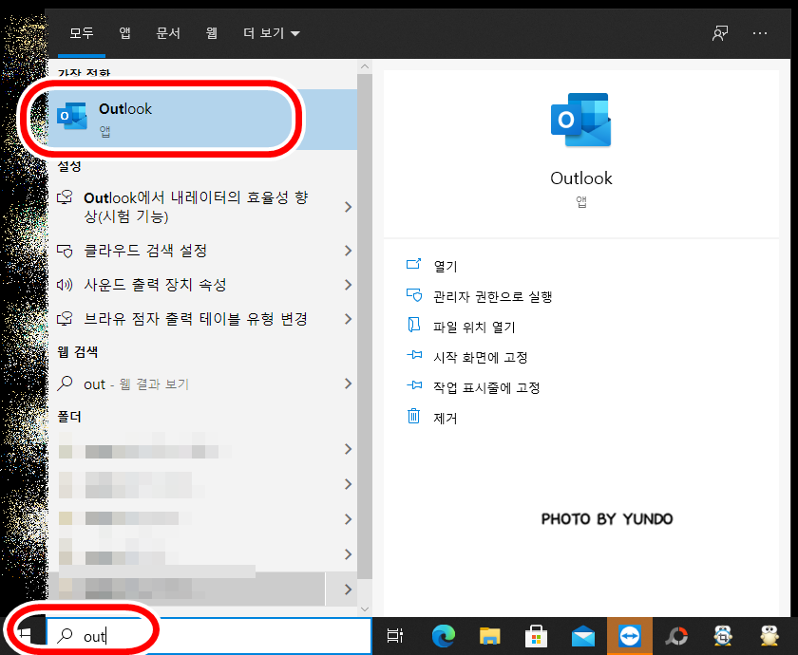
Task: Open Microsoft Store from taskbar
Action: 537,636
